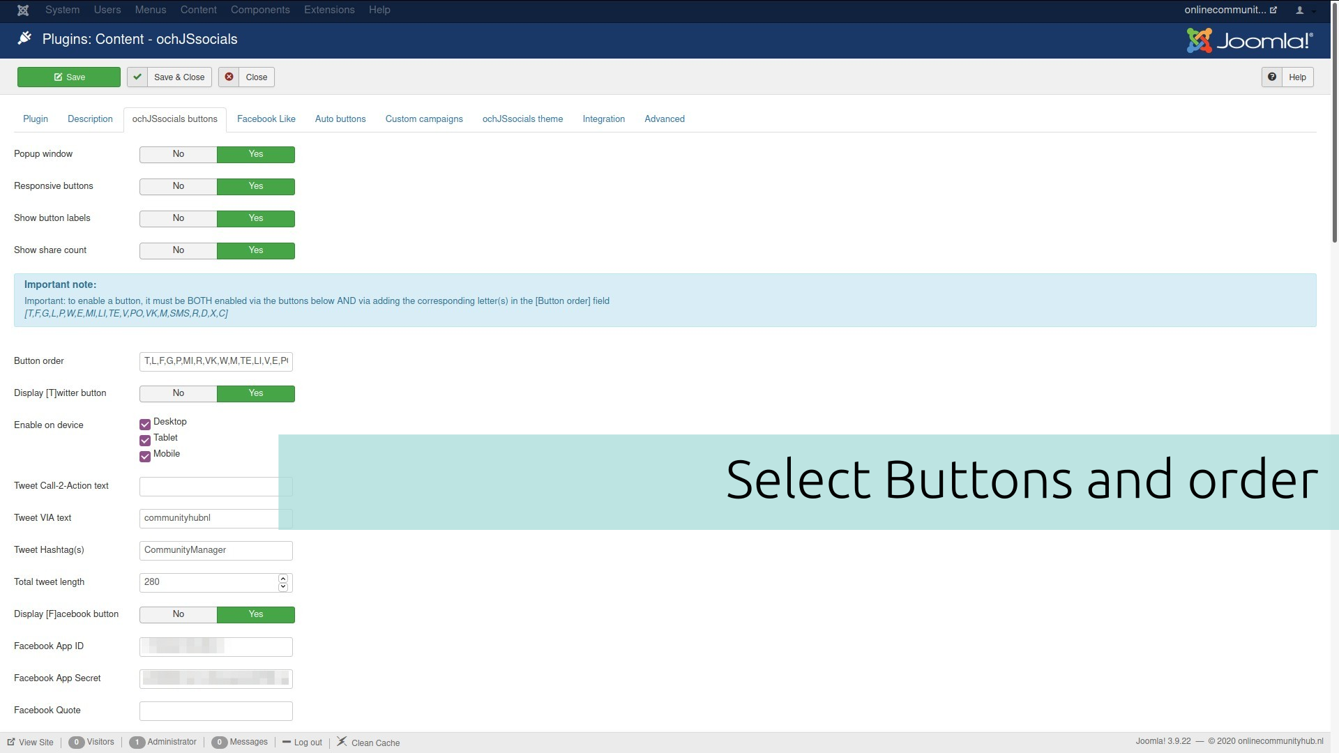The height and width of the screenshot is (753, 1339).
Task: Set Display Facebook button to Yes
Action: click(256, 614)
